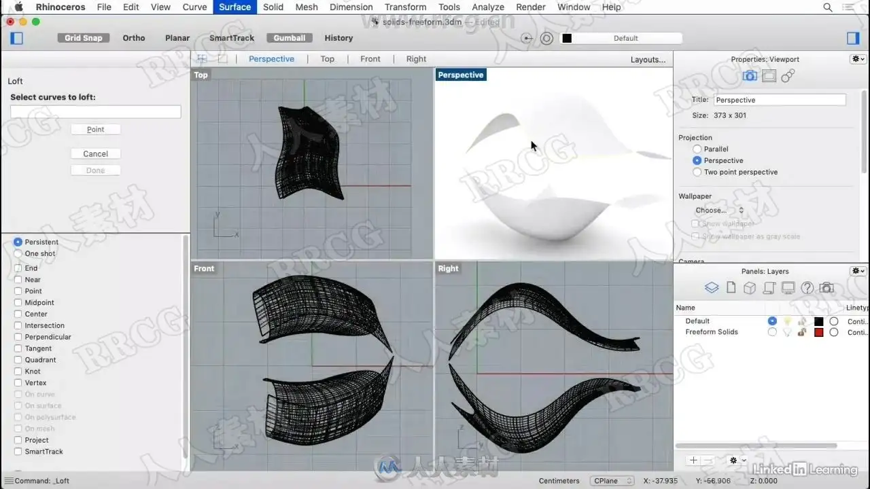The height and width of the screenshot is (489, 870).
Task: Toggle the Grid Snap button
Action: [x=83, y=38]
